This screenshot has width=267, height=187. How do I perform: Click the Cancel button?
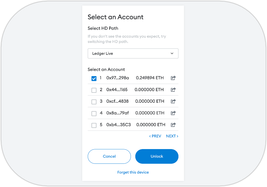click(109, 156)
